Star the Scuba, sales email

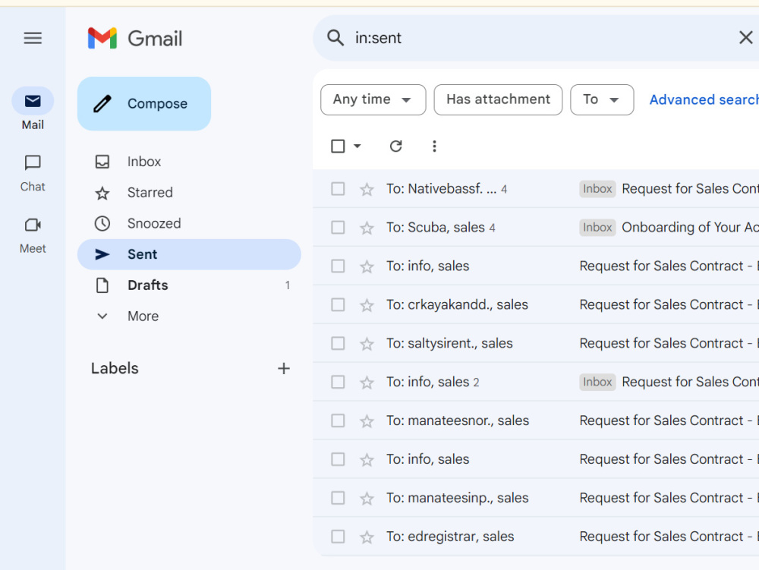367,228
